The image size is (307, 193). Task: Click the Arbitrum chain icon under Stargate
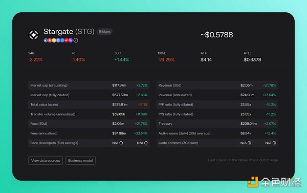coord(46,40)
